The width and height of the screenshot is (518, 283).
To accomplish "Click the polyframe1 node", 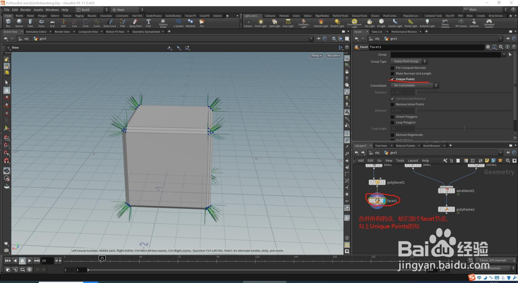I will [x=446, y=209].
